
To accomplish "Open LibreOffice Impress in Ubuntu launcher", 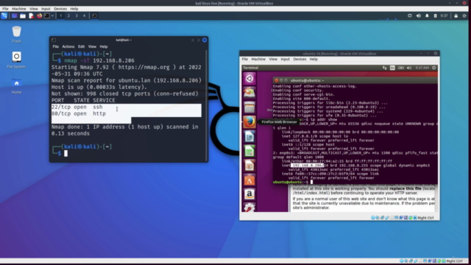I will [x=249, y=165].
